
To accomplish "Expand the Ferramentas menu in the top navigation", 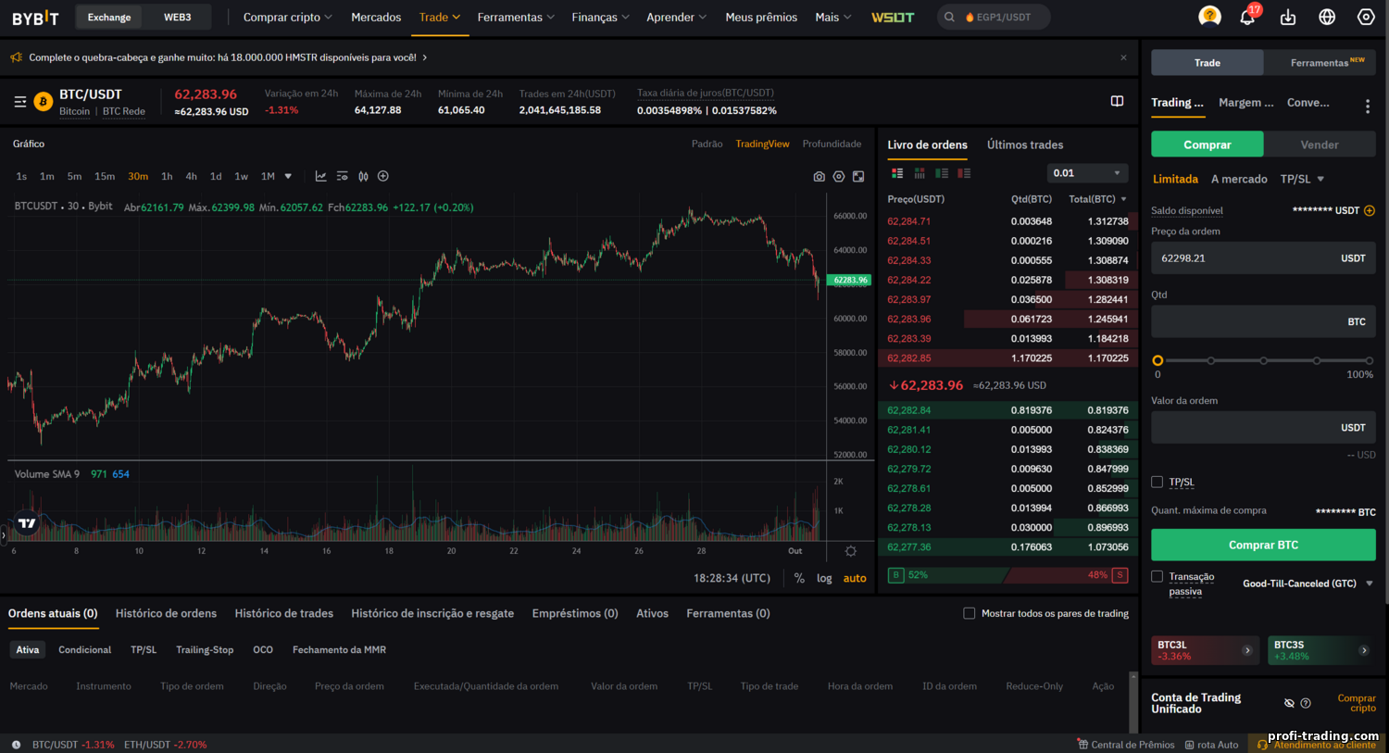I will click(x=516, y=17).
